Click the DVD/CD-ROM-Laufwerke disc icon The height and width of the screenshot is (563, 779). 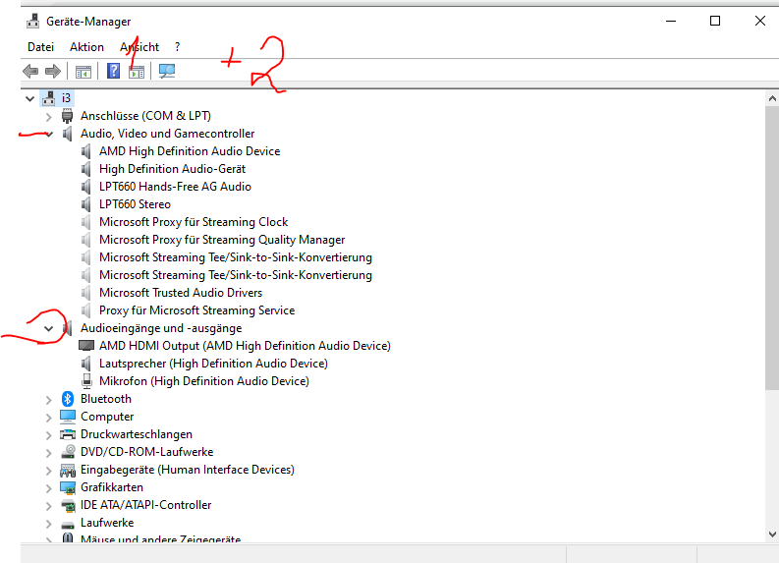pos(68,452)
